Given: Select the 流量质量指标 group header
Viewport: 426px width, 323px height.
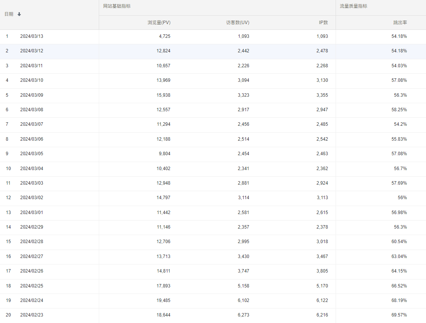Looking at the screenshot, I should 354,6.
